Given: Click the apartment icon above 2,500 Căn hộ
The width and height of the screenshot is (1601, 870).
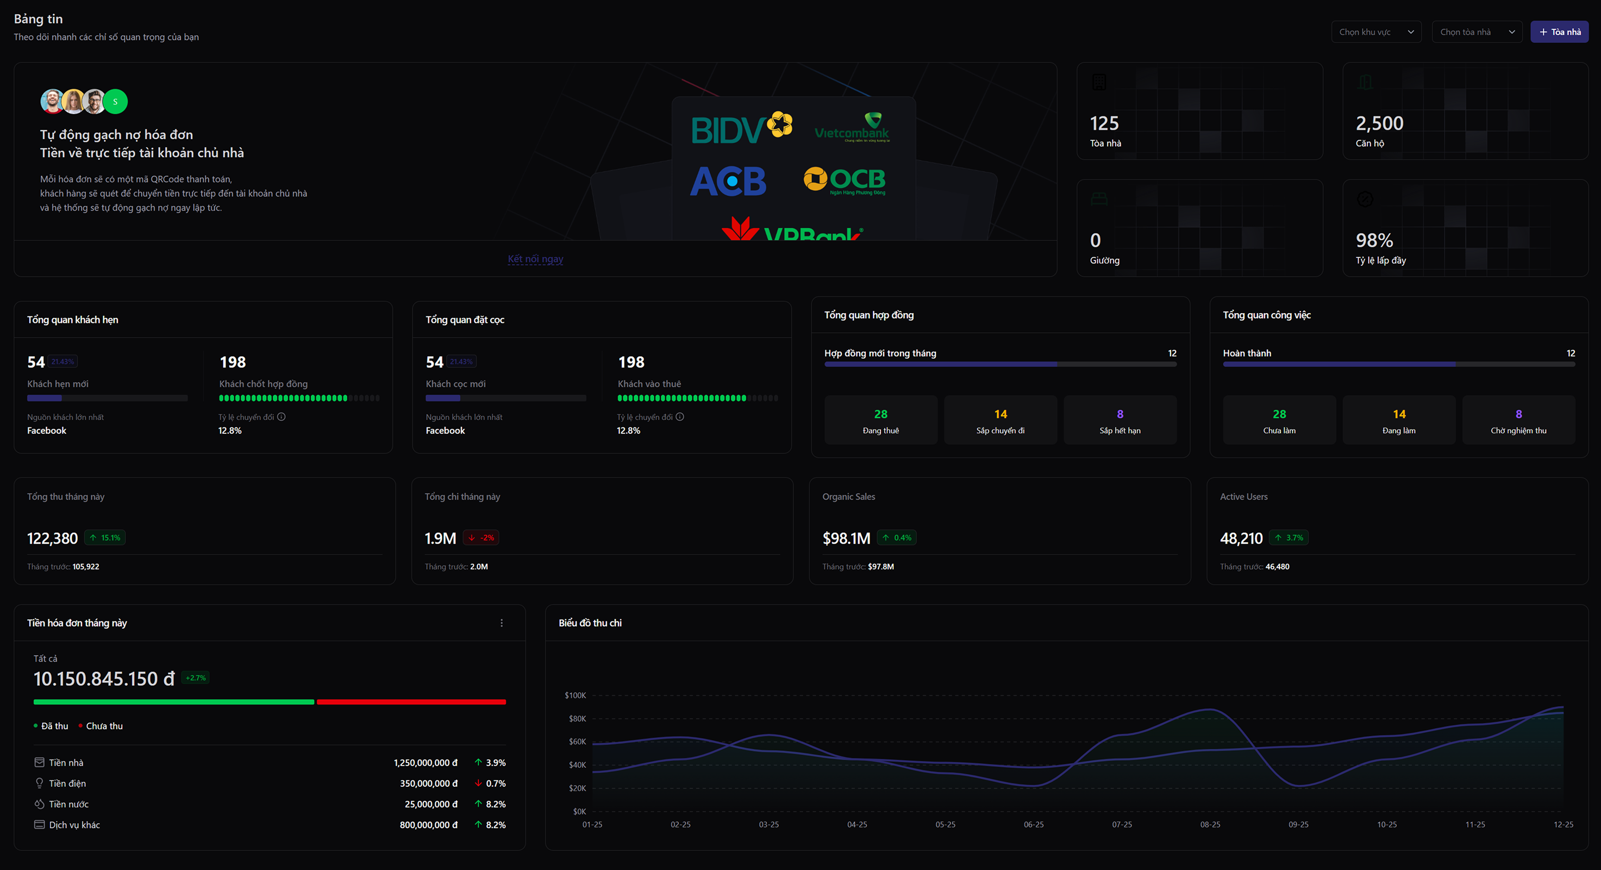Looking at the screenshot, I should [1365, 82].
